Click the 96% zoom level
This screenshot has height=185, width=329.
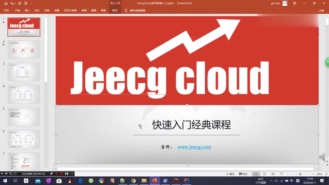[319, 174]
